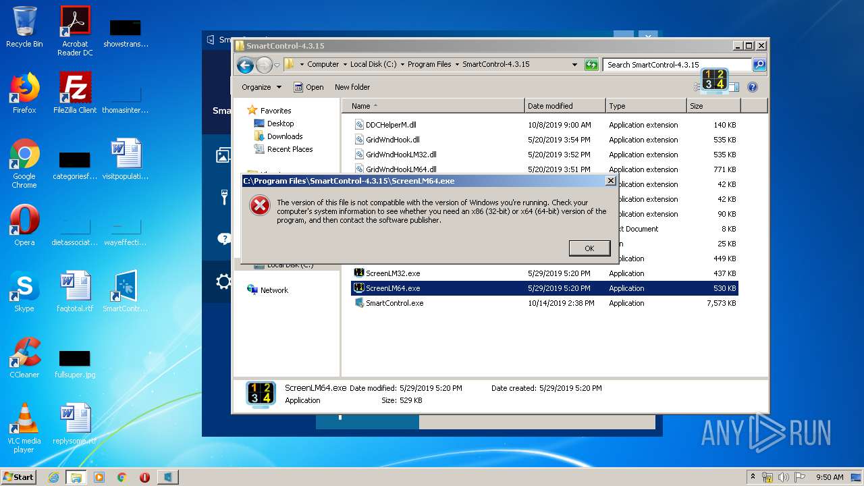The height and width of the screenshot is (486, 864).
Task: Click the DDCHelperM.dll file icon
Action: [x=359, y=125]
